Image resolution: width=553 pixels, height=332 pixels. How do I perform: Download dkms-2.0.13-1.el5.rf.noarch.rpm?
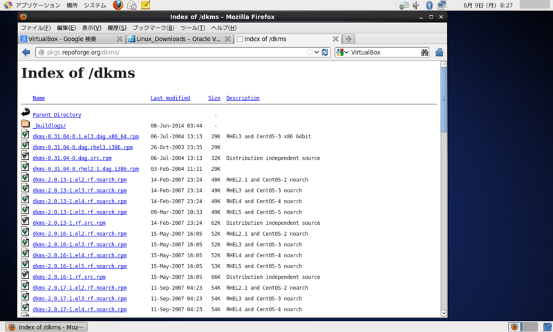click(x=79, y=212)
